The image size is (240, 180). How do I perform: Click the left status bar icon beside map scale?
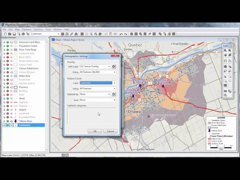click(63, 155)
